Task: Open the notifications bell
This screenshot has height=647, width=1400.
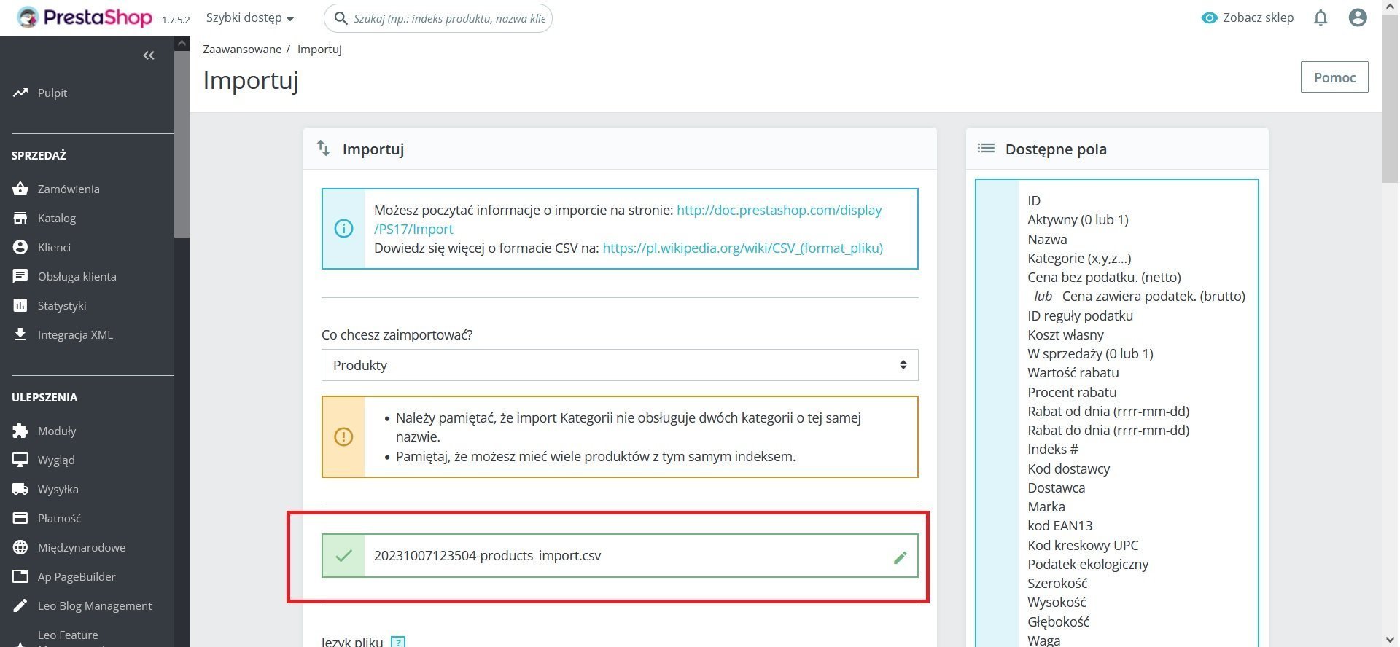Action: coord(1321,17)
